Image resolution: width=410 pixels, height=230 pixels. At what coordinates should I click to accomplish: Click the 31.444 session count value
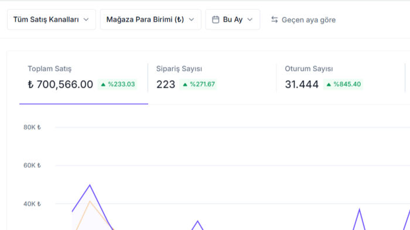302,85
